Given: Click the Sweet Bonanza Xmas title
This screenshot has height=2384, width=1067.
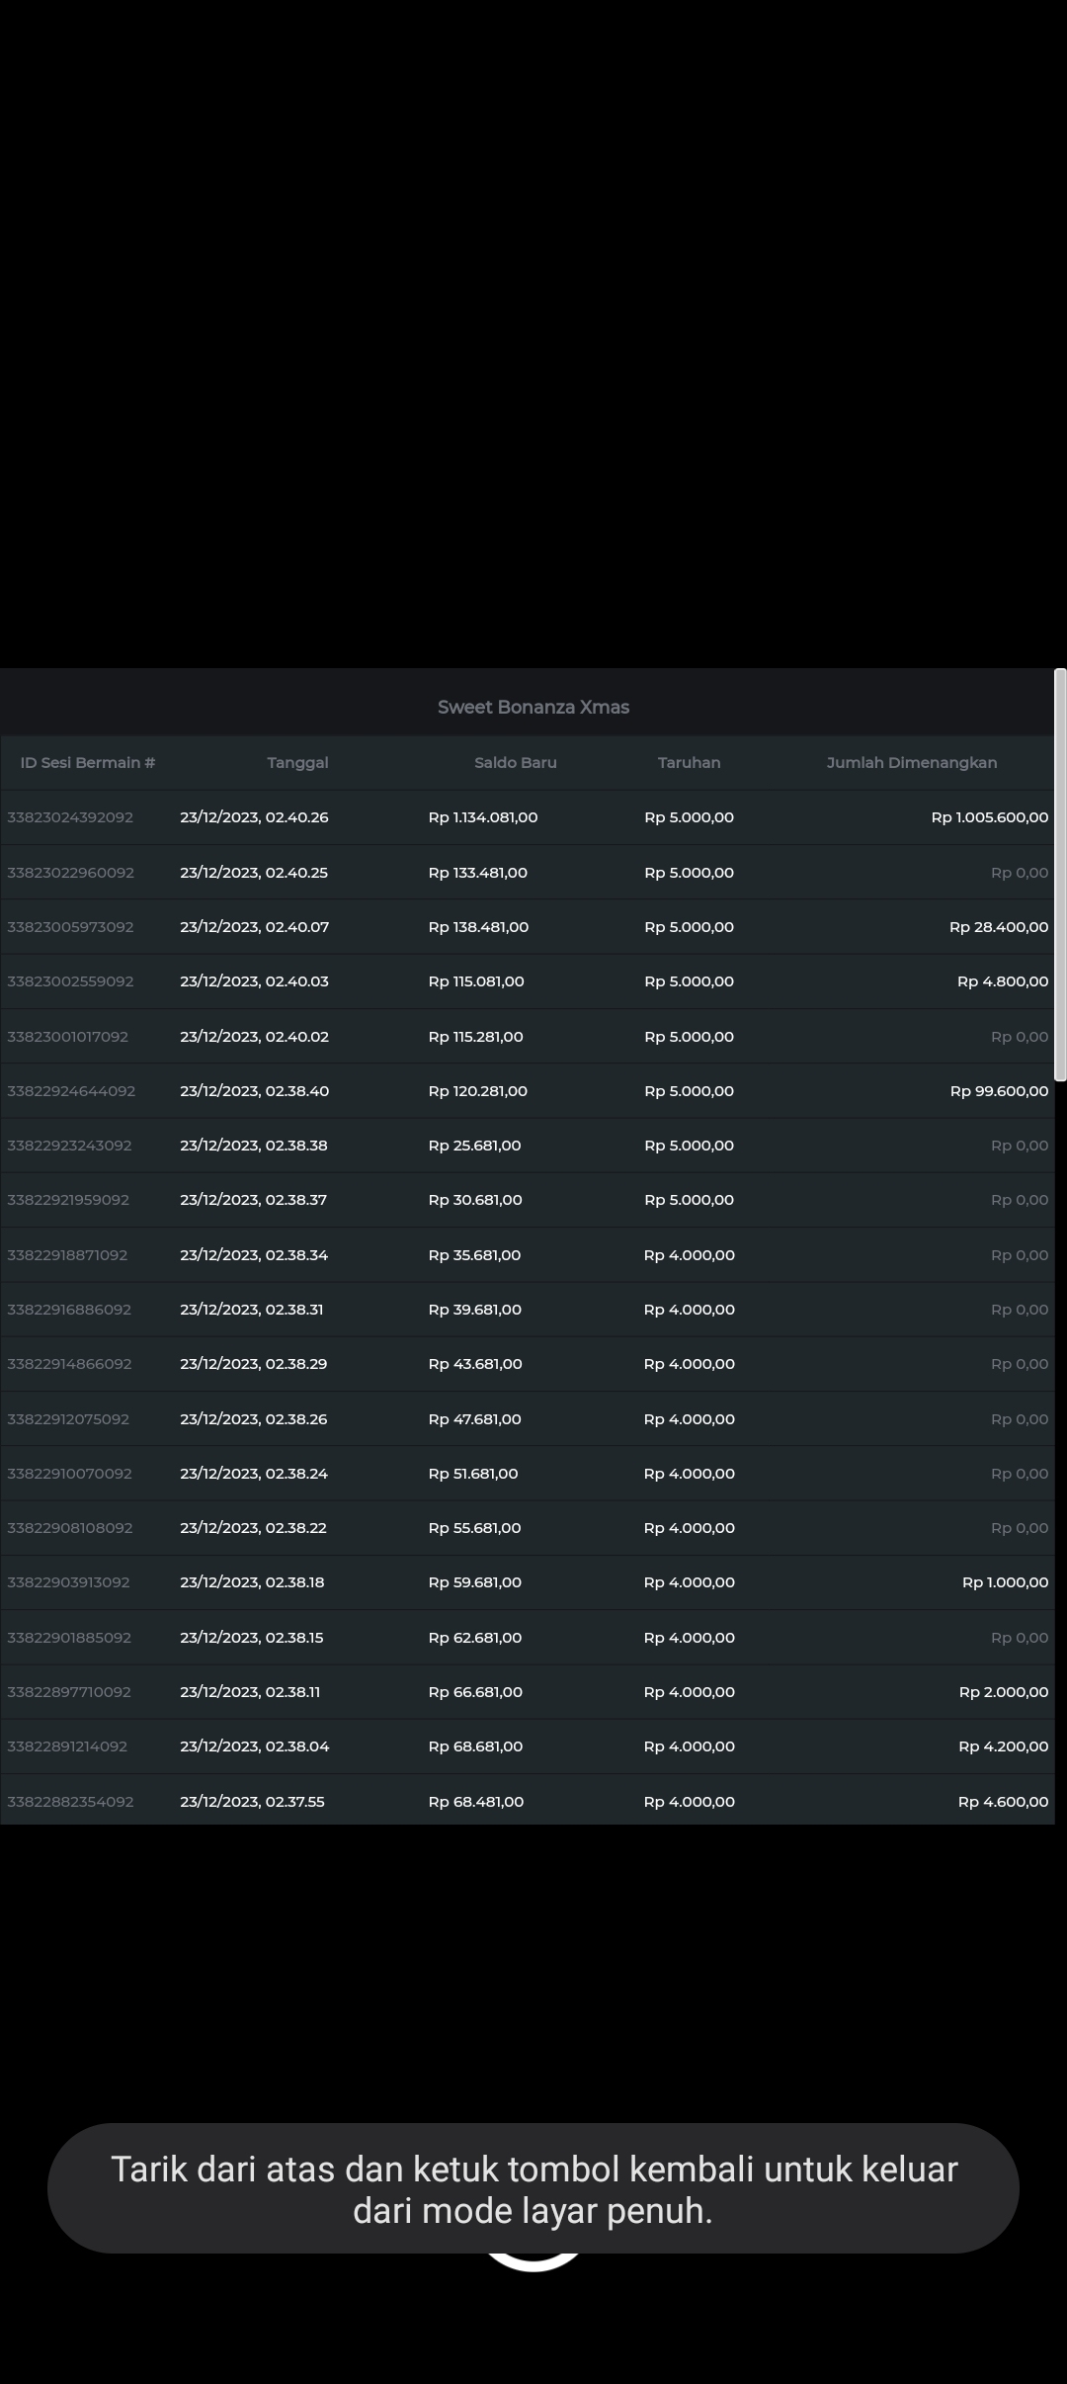Looking at the screenshot, I should [533, 707].
